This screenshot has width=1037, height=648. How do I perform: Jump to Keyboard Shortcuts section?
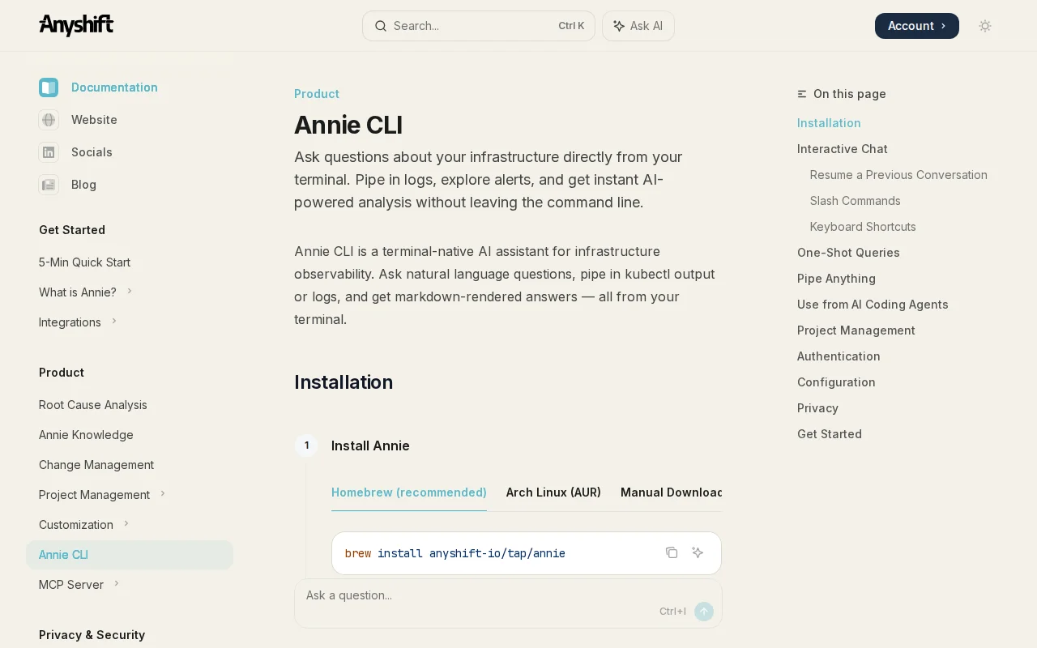863,227
